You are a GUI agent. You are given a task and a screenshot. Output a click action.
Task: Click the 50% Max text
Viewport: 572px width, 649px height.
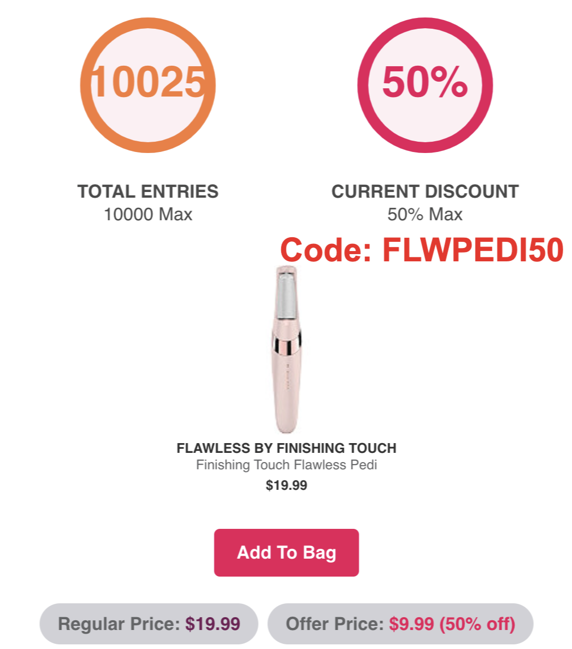[x=425, y=214]
